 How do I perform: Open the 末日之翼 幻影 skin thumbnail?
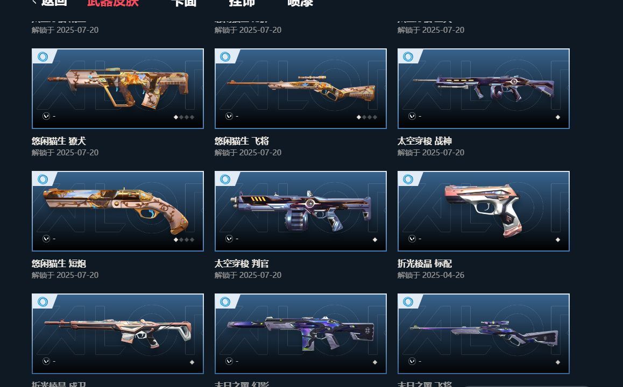click(300, 334)
